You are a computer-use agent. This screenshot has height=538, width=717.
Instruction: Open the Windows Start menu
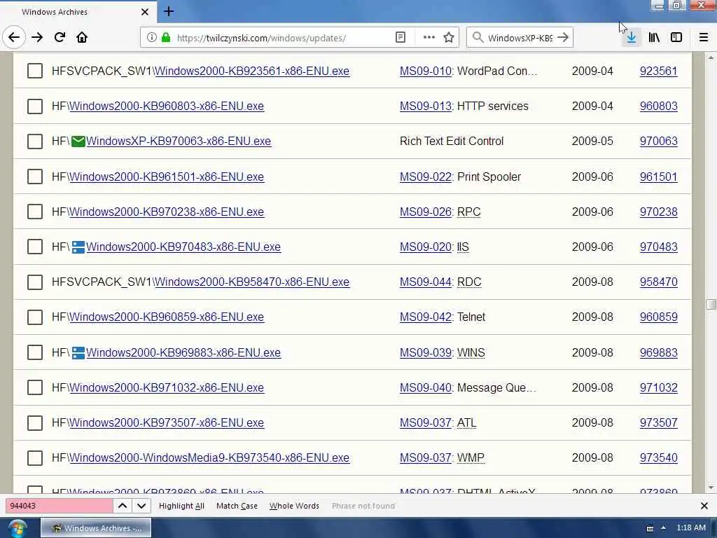pos(17,528)
